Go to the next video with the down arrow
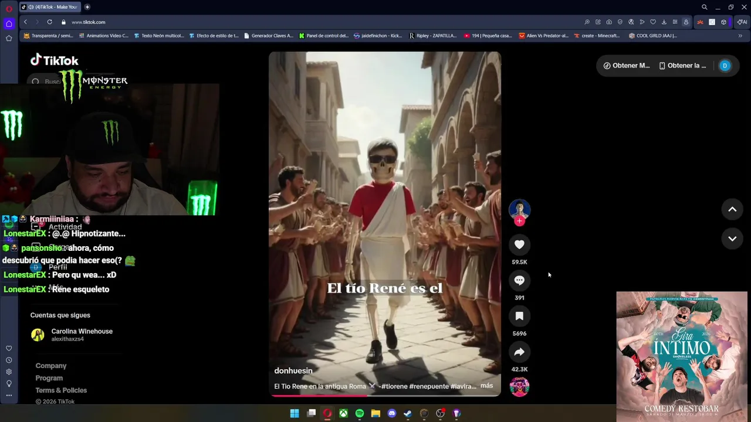The width and height of the screenshot is (751, 422). click(732, 239)
